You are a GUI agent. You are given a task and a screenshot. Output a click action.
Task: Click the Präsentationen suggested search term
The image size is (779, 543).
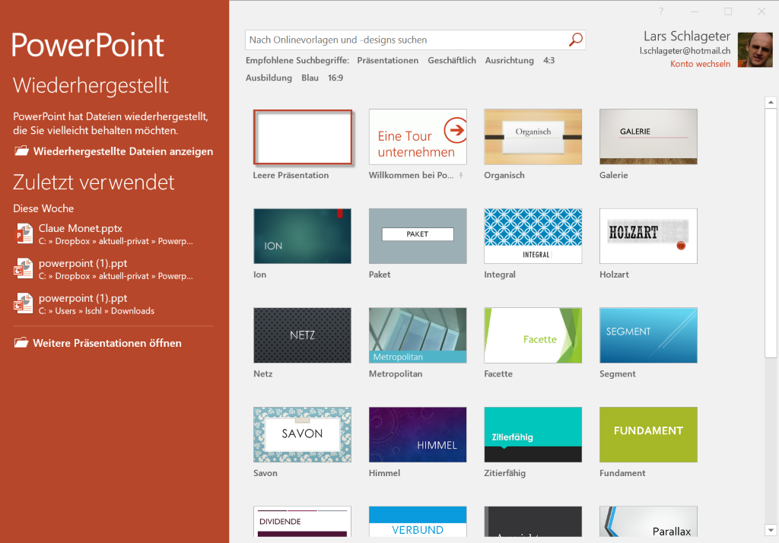point(387,61)
